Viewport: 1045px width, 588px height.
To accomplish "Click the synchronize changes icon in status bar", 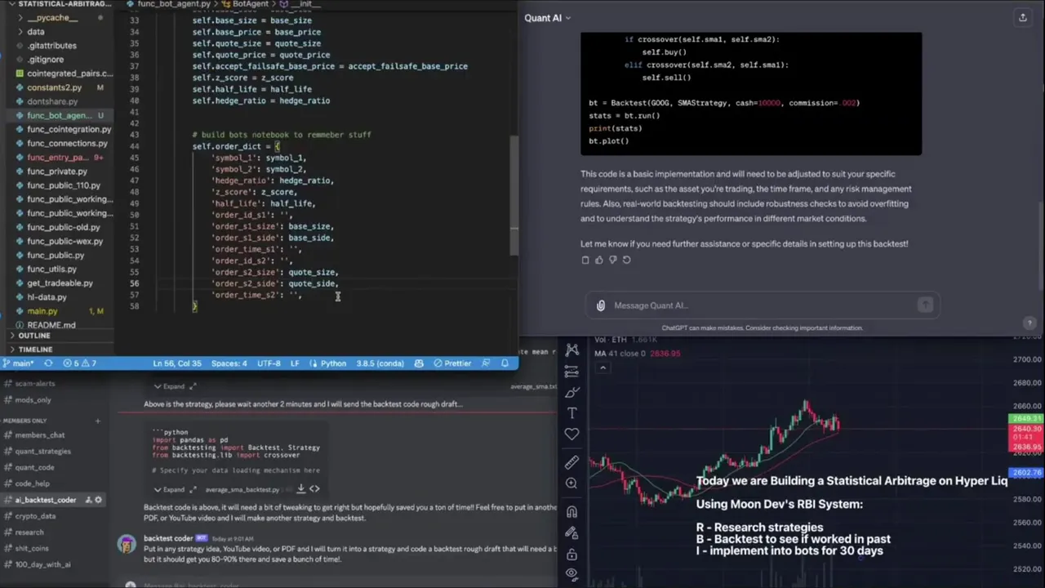I will click(x=48, y=363).
